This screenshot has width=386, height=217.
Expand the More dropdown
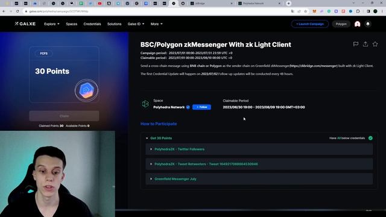tap(157, 24)
